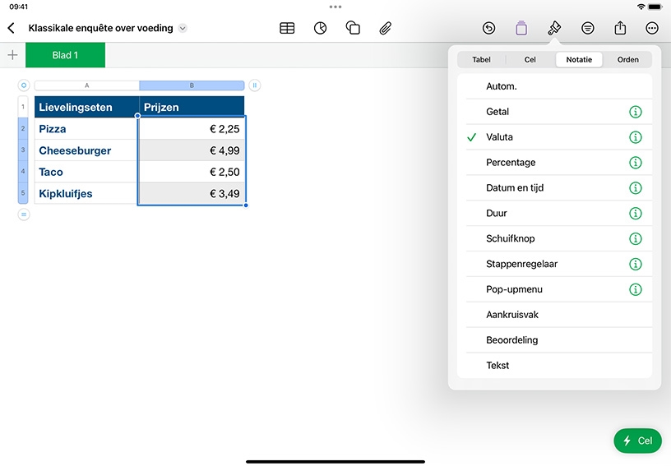This screenshot has height=466, width=671.
Task: Open the more options ellipsis icon
Action: [x=652, y=28]
